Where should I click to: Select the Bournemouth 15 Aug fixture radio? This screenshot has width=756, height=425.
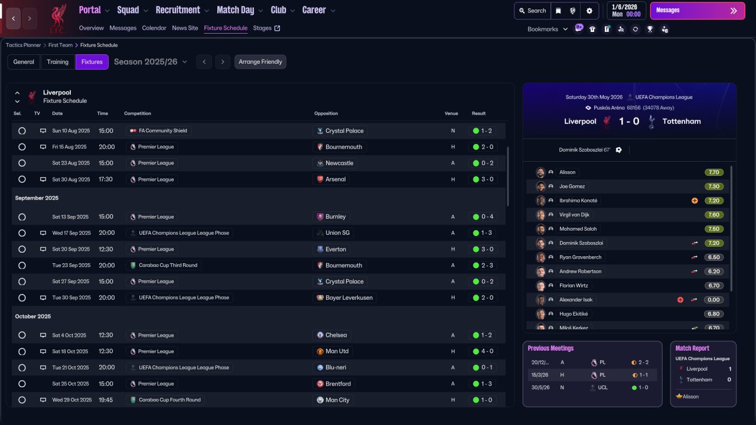(22, 147)
